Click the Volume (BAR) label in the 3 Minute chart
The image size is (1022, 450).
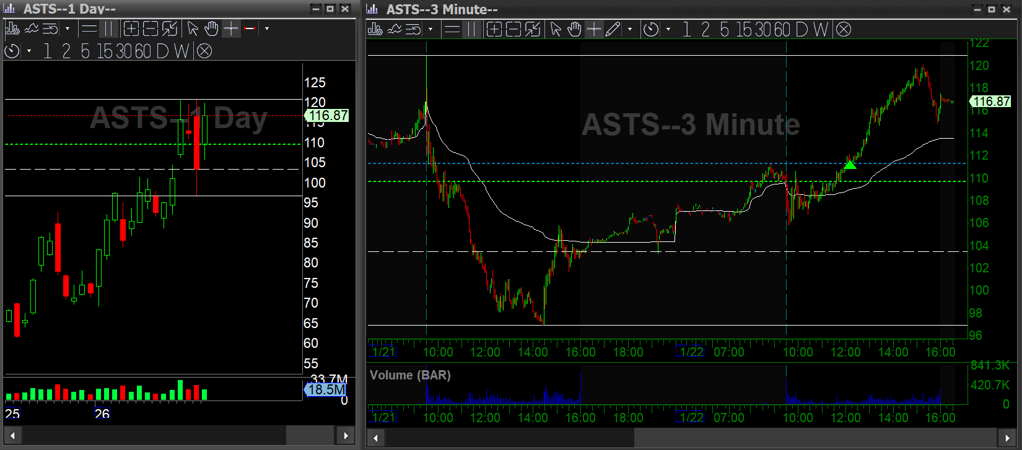click(x=410, y=375)
